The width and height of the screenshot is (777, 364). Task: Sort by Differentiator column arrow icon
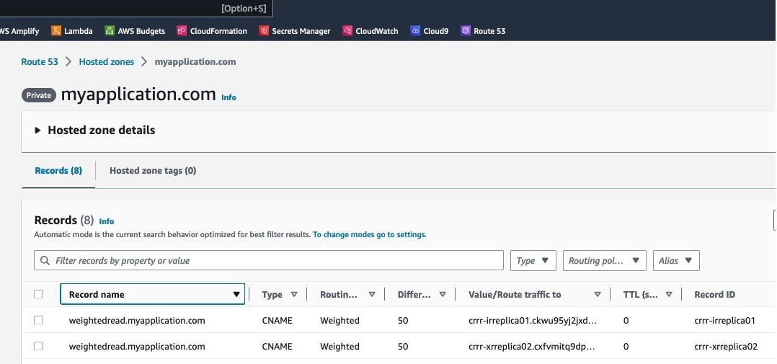[x=443, y=294]
